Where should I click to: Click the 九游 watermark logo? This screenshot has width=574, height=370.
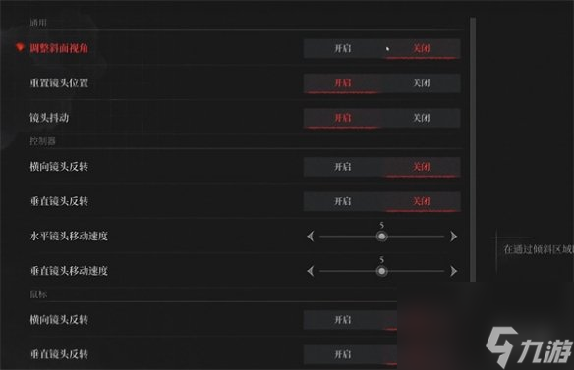point(528,347)
